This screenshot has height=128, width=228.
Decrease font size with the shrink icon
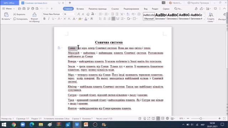pyautogui.click(x=83, y=14)
